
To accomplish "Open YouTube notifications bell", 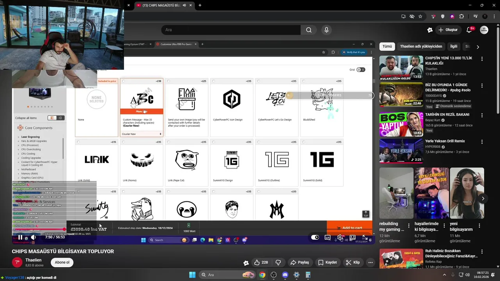I will click(470, 30).
